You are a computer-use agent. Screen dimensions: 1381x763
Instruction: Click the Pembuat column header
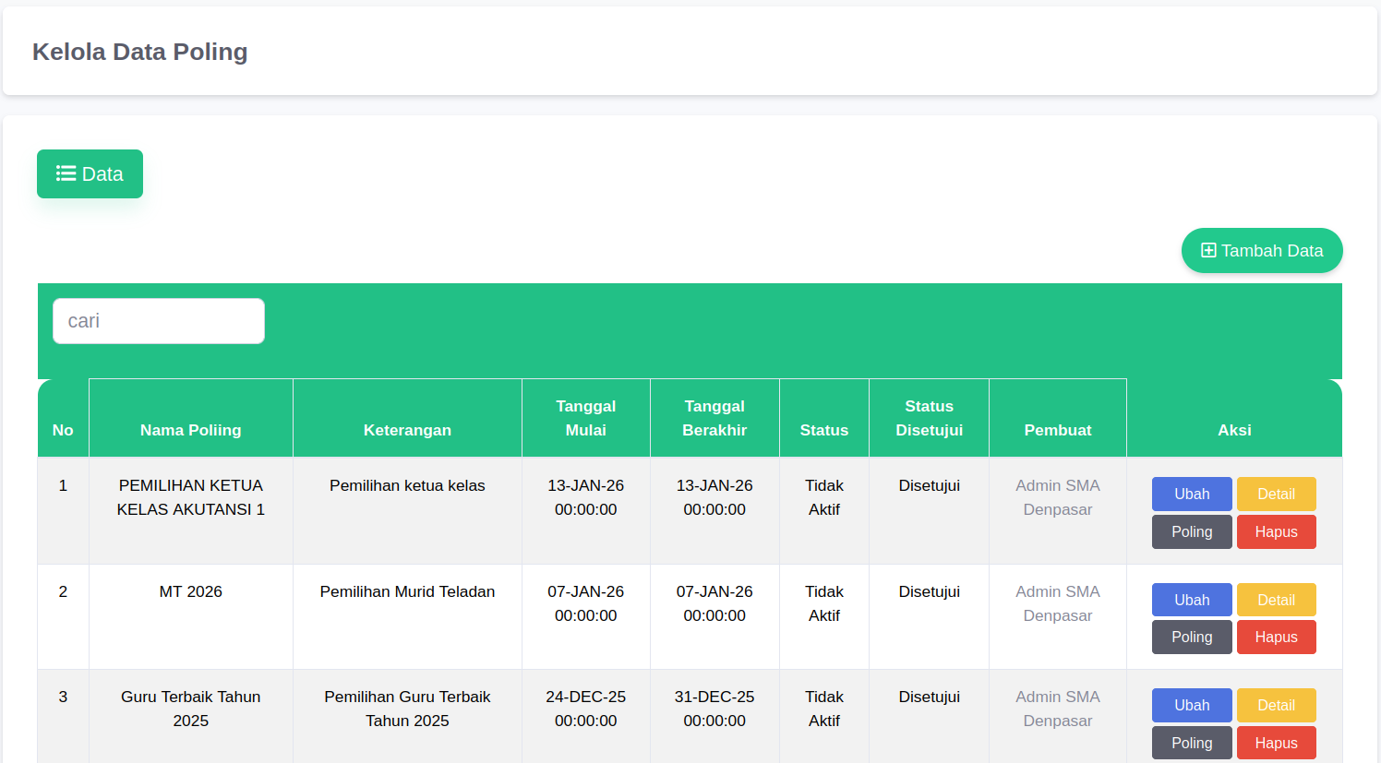pyautogui.click(x=1057, y=429)
